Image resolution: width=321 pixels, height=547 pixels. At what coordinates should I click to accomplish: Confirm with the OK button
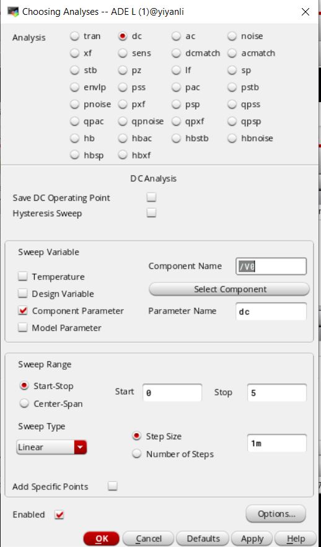(x=102, y=539)
